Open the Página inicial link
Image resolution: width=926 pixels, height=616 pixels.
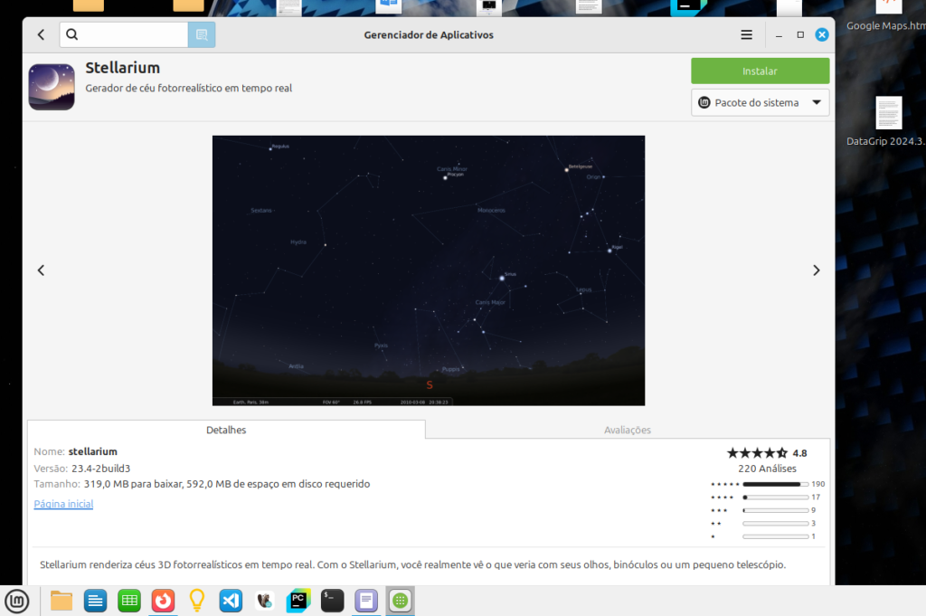pyautogui.click(x=63, y=504)
